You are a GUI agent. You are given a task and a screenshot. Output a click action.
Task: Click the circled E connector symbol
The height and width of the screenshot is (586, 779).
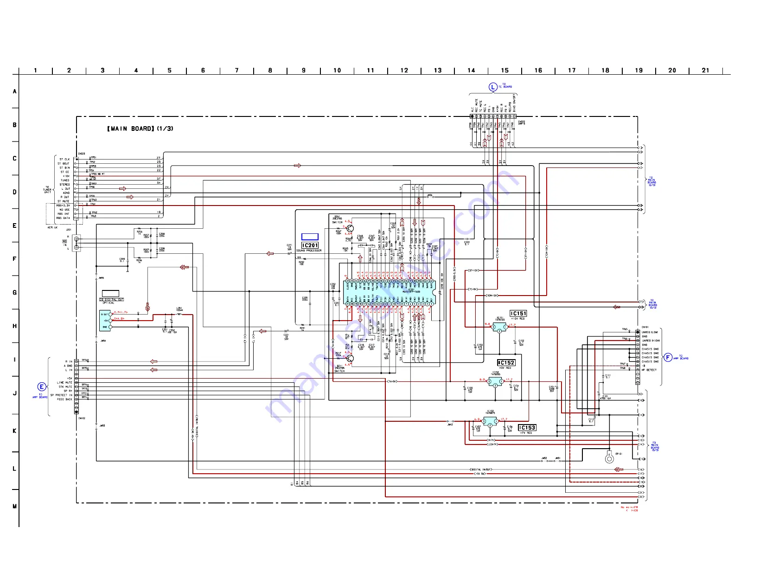pyautogui.click(x=42, y=387)
